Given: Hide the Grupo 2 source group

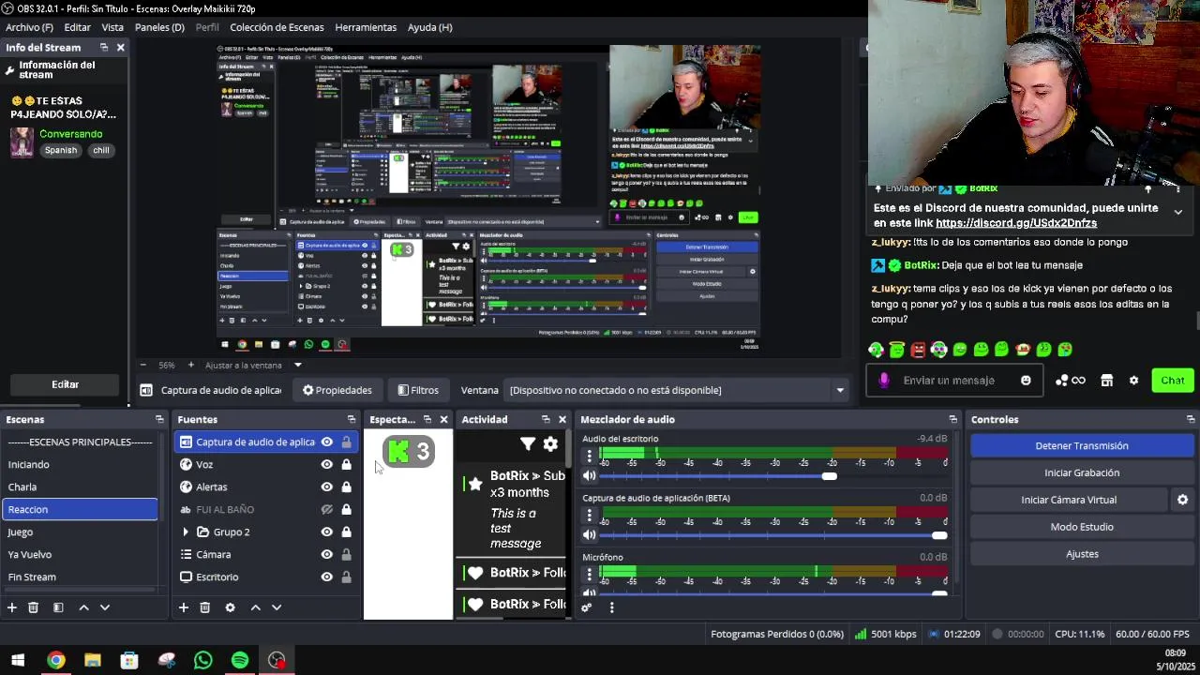Looking at the screenshot, I should (327, 532).
